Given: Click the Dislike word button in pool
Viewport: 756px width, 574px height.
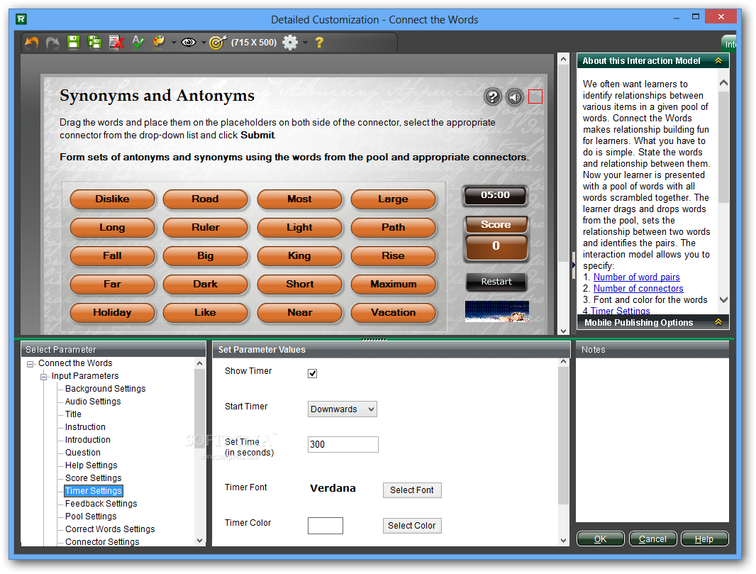Looking at the screenshot, I should 112,199.
